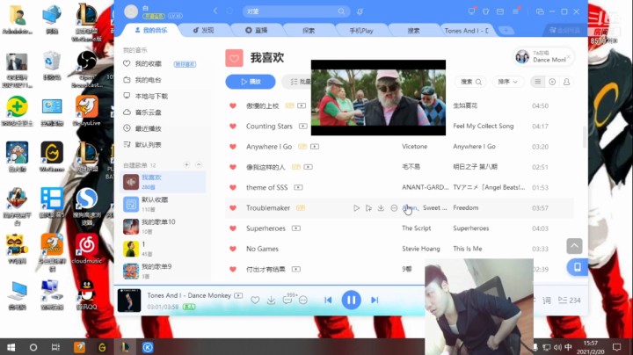The height and width of the screenshot is (355, 633).
Task: Open the Windows Start menu
Action: (11, 347)
